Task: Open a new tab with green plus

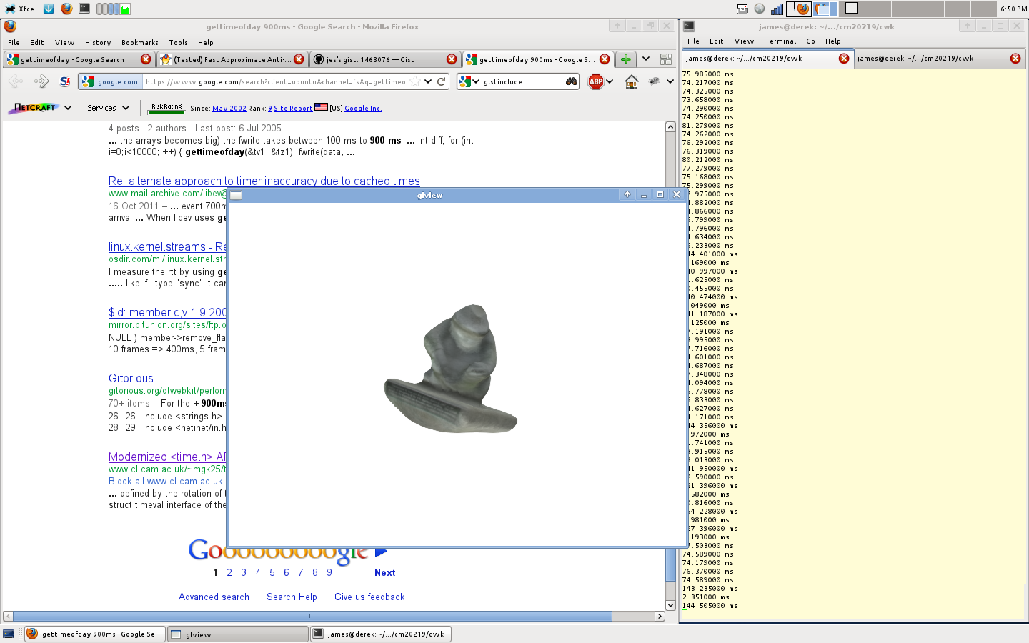Action: pyautogui.click(x=625, y=59)
